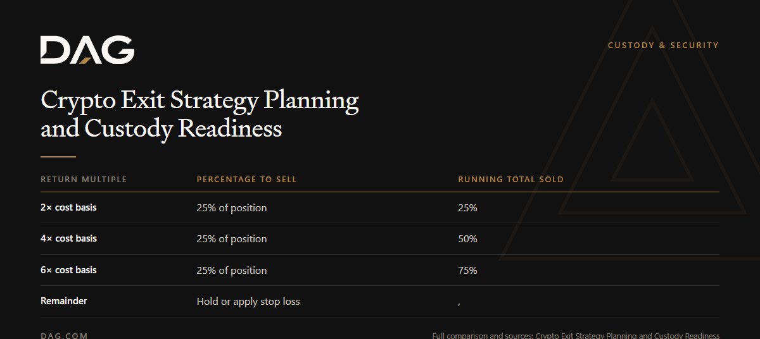Image resolution: width=760 pixels, height=339 pixels.
Task: Click the 6× cost basis row label
Action: (x=68, y=270)
